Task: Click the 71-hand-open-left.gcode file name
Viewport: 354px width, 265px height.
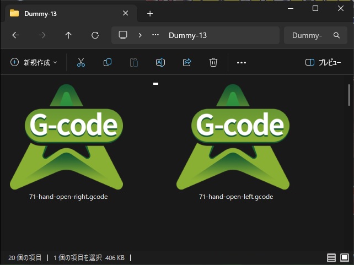Action: point(236,197)
